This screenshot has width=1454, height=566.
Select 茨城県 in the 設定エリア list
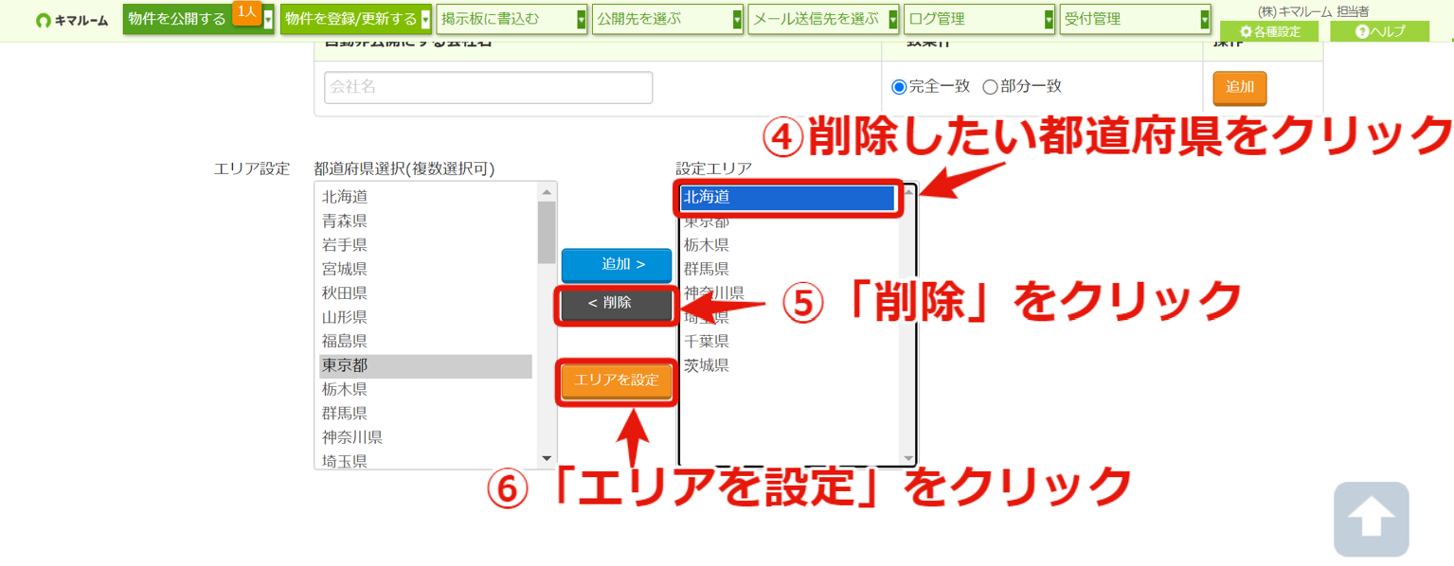pos(788,365)
